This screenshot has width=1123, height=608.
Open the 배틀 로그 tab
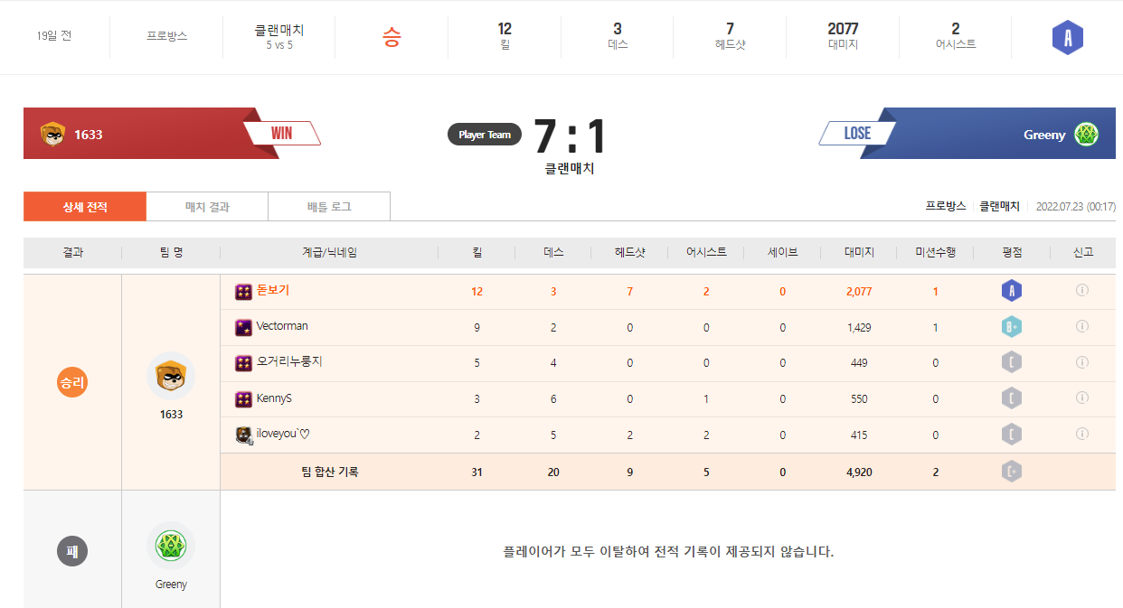[329, 207]
